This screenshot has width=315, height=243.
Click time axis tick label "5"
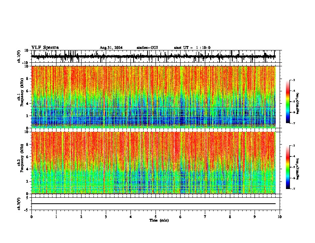156,217
